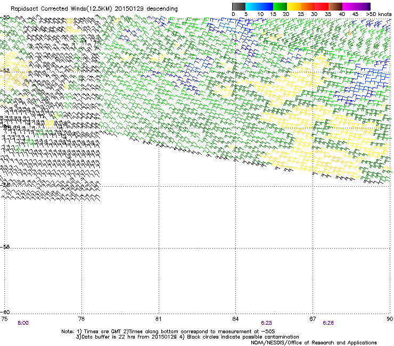Click the '84' longitude axis label
Screen dimensions: 394x346
pyautogui.click(x=235, y=319)
